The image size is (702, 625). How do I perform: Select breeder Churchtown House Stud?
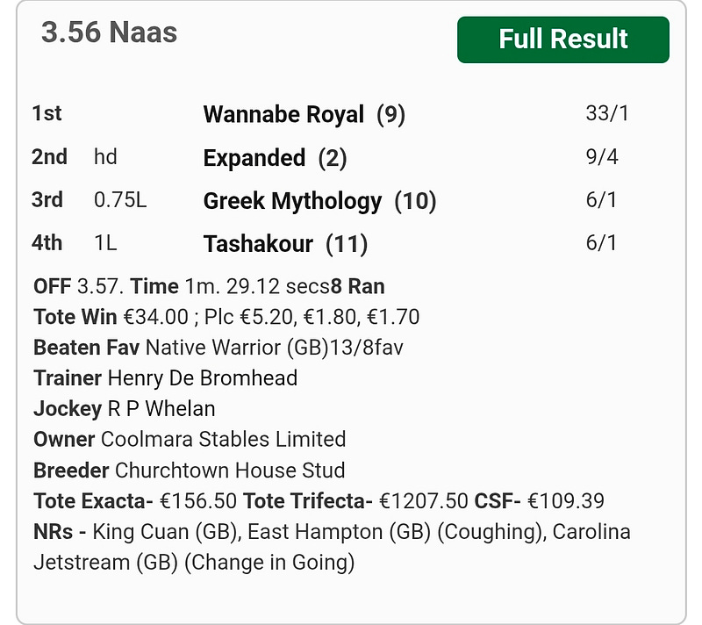click(x=230, y=471)
